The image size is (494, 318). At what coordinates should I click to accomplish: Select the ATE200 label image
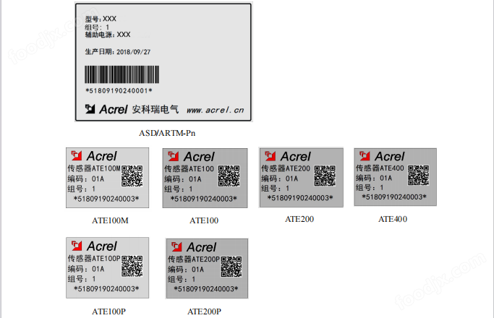coord(300,177)
